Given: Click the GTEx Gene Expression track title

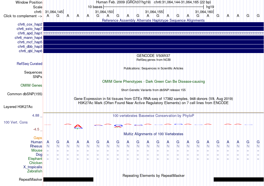Looking at the screenshot, I should [153, 99].
